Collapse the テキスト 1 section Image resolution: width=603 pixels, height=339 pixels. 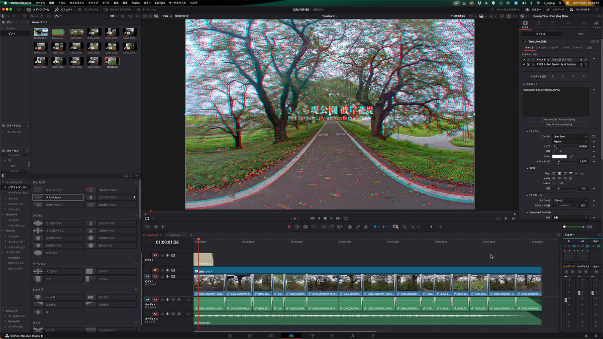524,84
